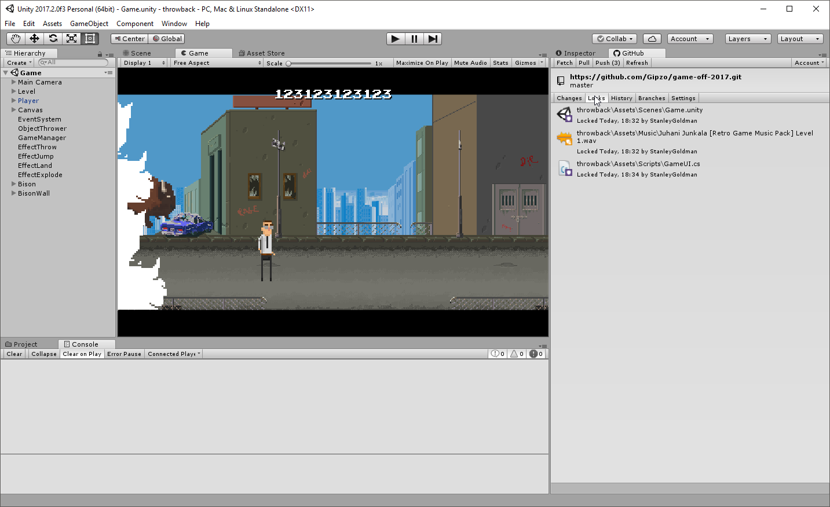Viewport: 830px width, 507px height.
Task: Click the Hierarchy search field
Action: point(72,63)
